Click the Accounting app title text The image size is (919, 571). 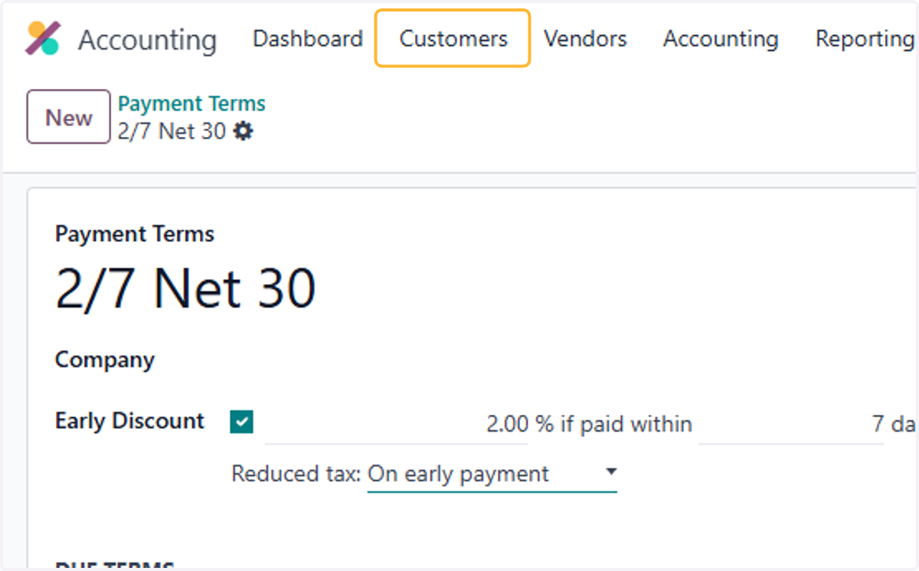coord(147,40)
